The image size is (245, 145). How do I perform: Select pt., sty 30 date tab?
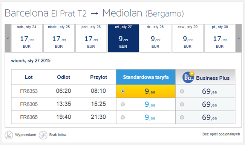pos(220,38)
